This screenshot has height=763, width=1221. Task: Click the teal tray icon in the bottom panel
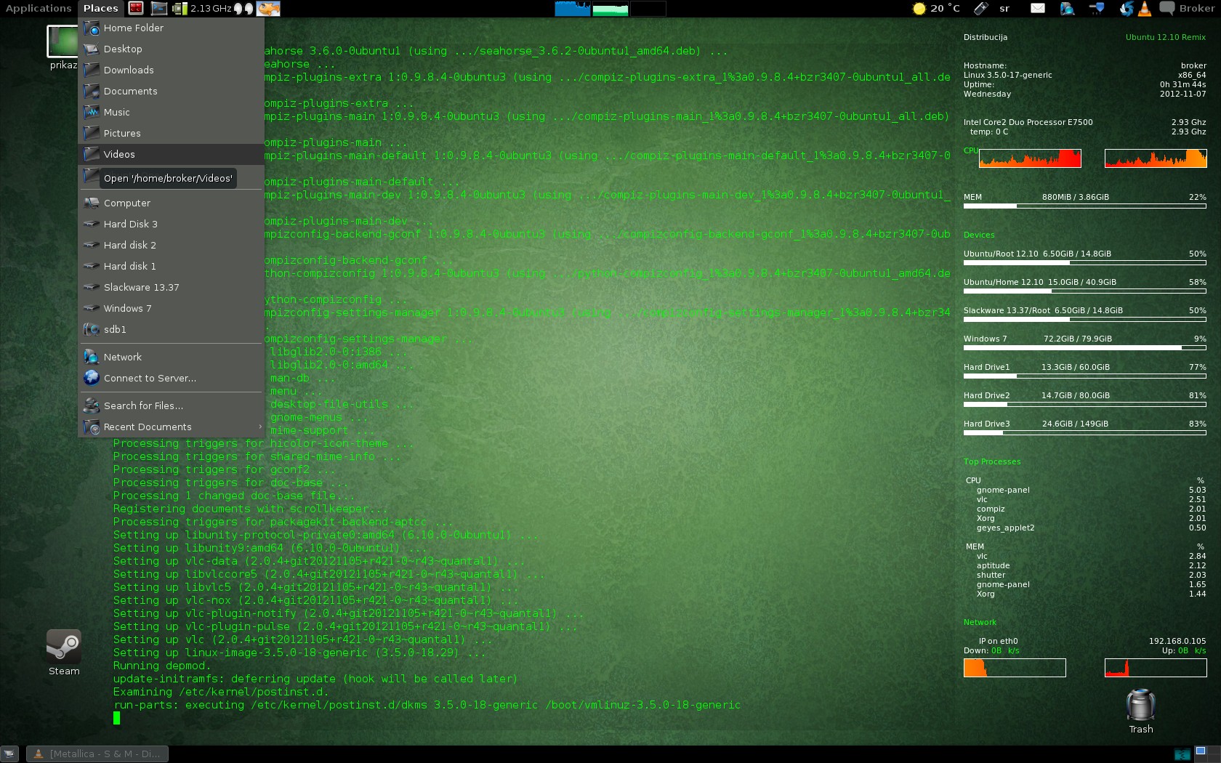pyautogui.click(x=1182, y=754)
